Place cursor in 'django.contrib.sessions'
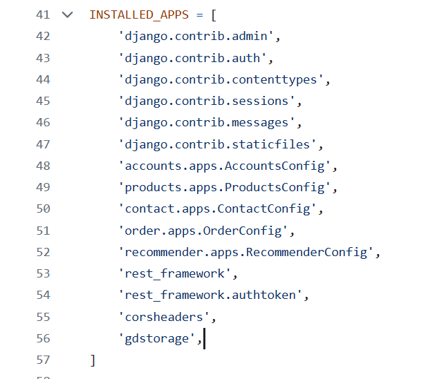Image resolution: width=426 pixels, height=379 pixels. [207, 101]
